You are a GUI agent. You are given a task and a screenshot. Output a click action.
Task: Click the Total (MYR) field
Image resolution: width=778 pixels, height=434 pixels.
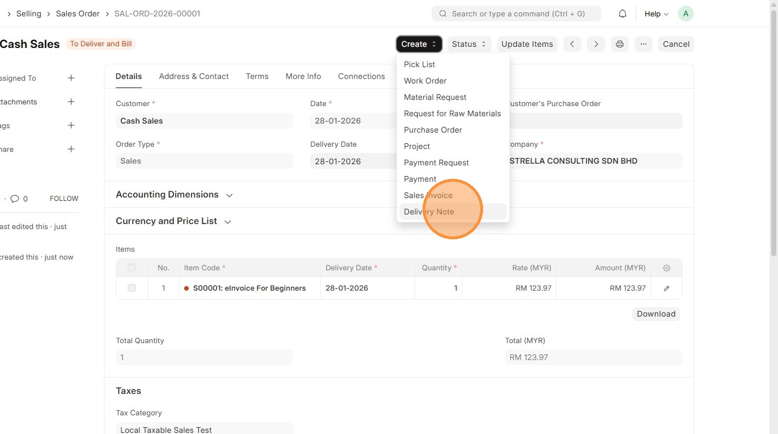coord(594,357)
